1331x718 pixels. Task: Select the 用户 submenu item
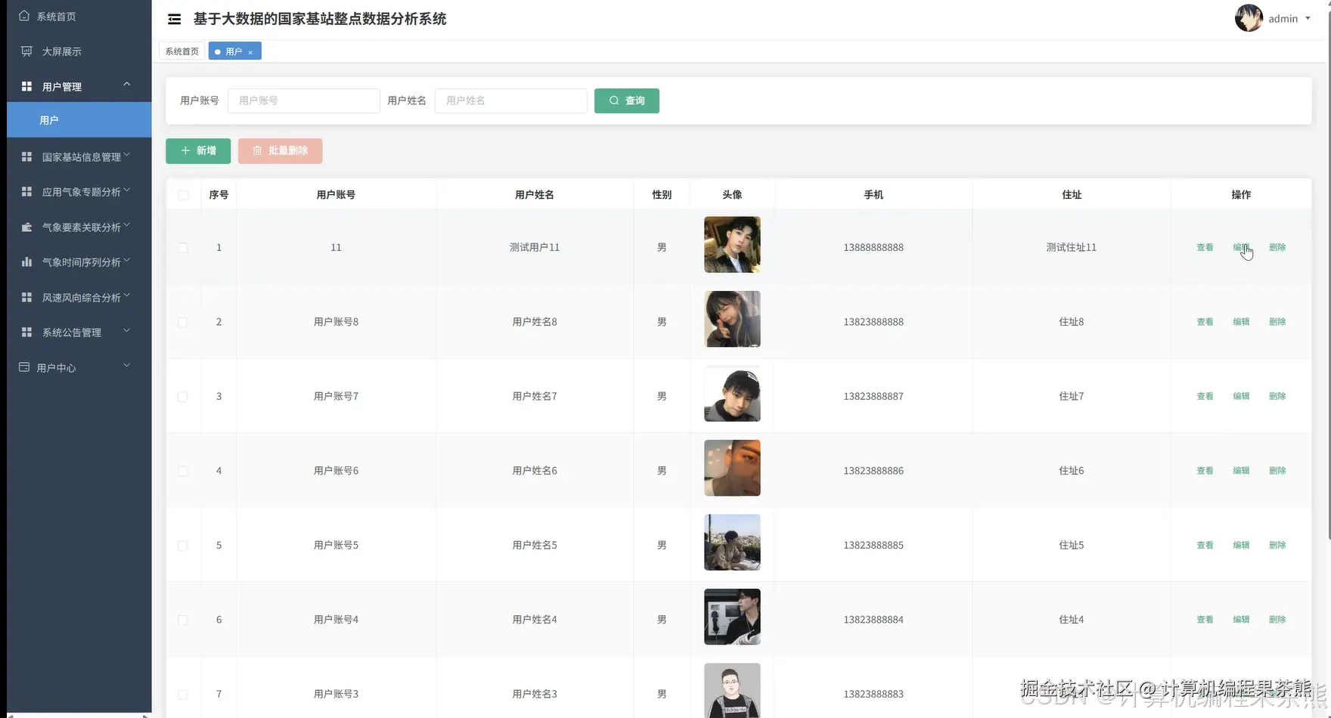[x=79, y=120]
